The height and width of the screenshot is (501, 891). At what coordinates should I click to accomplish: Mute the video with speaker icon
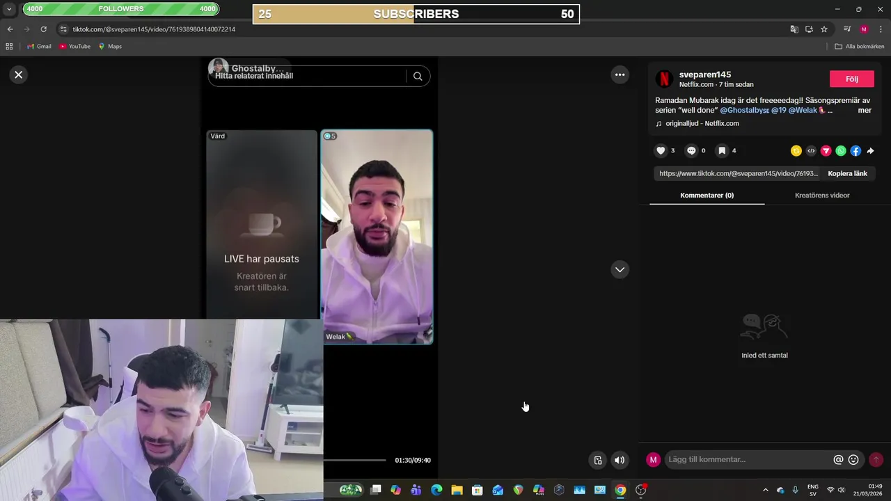[620, 460]
